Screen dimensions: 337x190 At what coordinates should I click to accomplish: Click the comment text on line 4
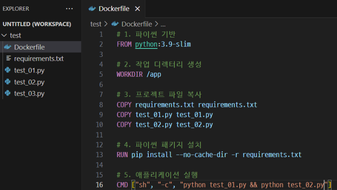coord(159,64)
